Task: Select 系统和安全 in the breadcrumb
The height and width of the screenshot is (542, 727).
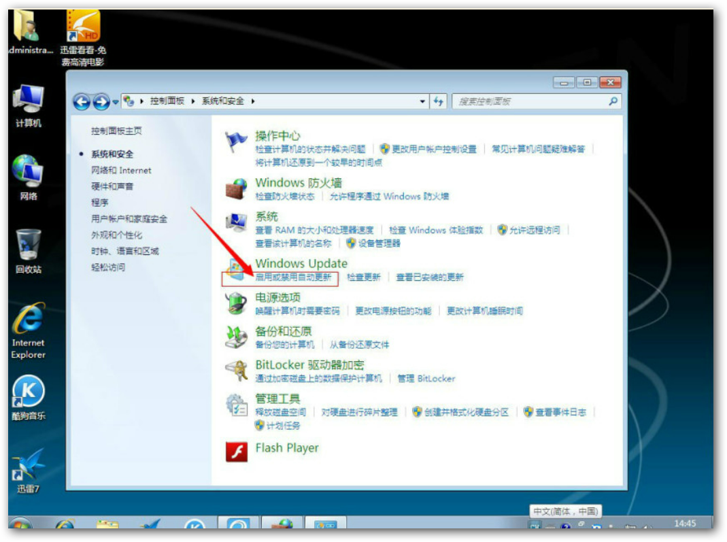Action: [222, 101]
